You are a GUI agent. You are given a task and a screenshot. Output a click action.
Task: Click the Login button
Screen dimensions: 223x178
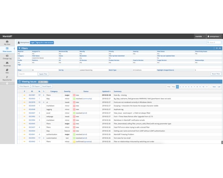pos(32,42)
